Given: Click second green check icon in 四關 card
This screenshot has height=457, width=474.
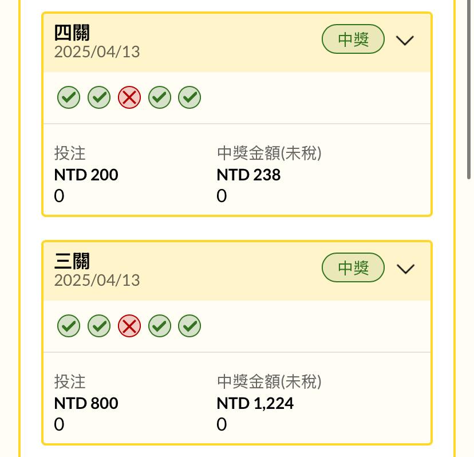Looking at the screenshot, I should click(99, 97).
